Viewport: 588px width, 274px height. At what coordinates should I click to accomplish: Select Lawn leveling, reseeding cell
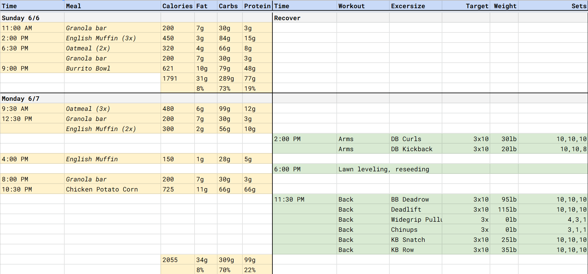pyautogui.click(x=384, y=169)
